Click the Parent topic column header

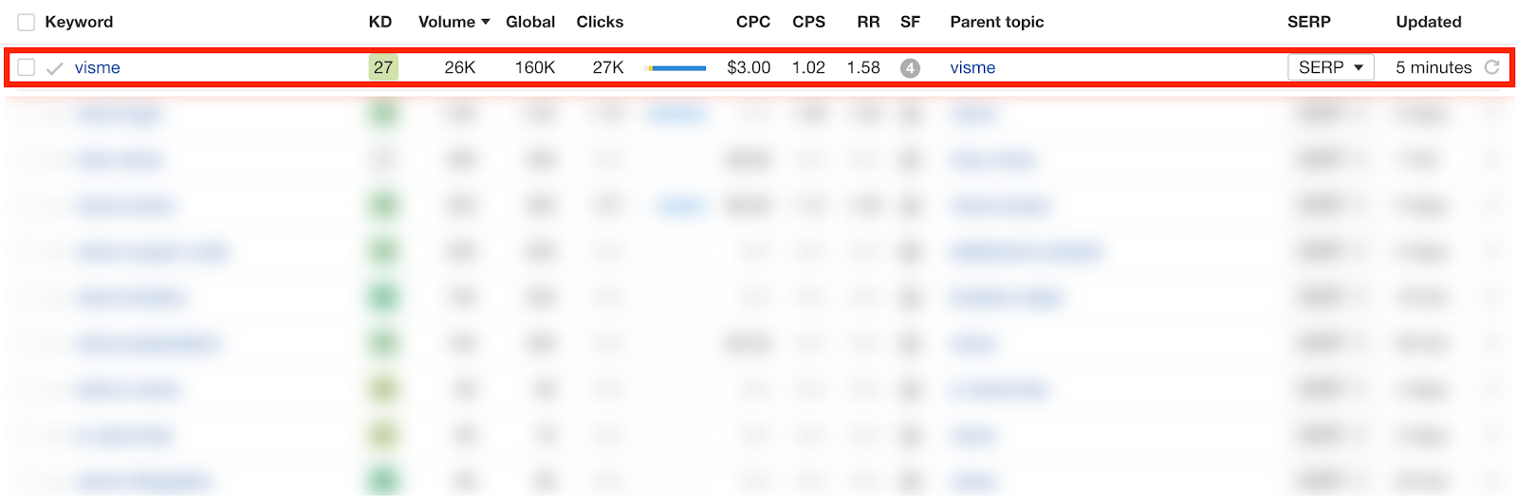point(997,22)
